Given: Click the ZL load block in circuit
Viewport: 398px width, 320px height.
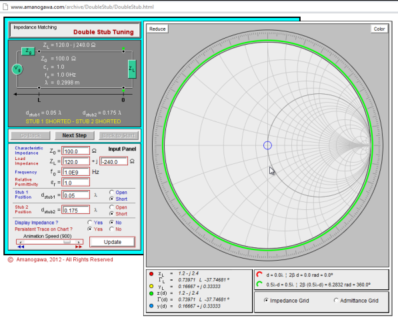Looking at the screenshot, I should [132, 69].
